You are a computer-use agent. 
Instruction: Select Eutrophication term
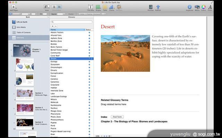click(57, 73)
